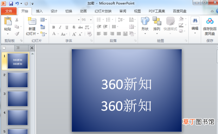The height and width of the screenshot is (134, 218).
Task: Open the PDF工具集 tab
Action: pos(157,11)
